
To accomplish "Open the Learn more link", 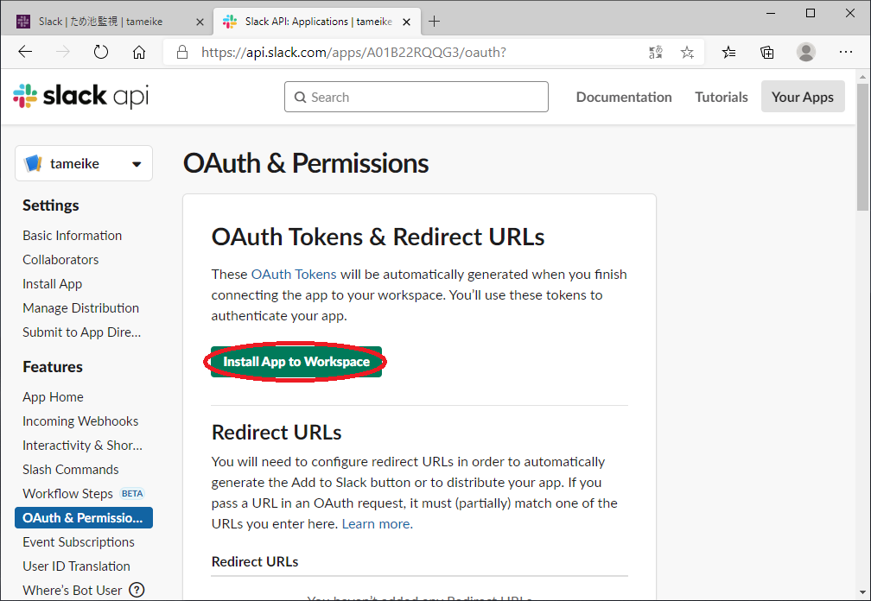I will tap(377, 524).
